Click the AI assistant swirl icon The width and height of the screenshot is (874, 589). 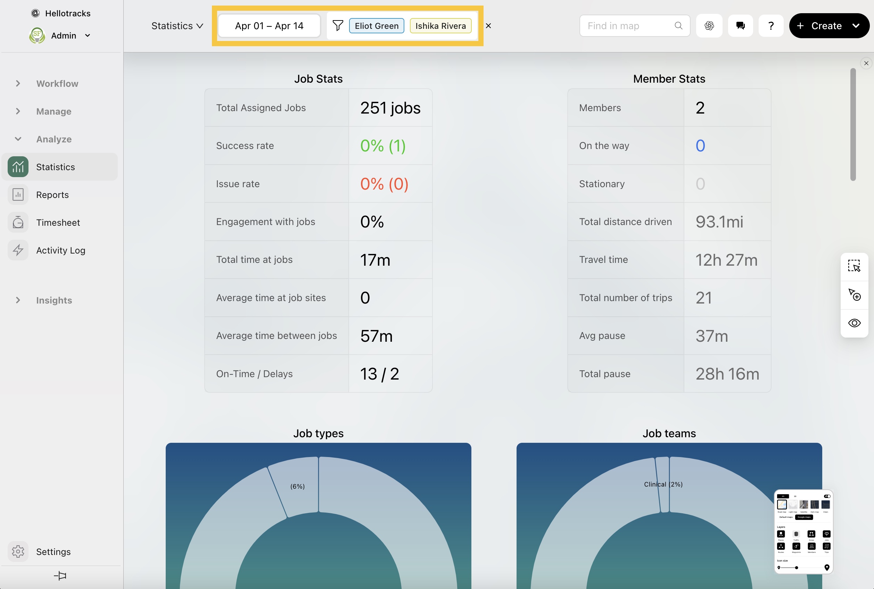point(709,26)
